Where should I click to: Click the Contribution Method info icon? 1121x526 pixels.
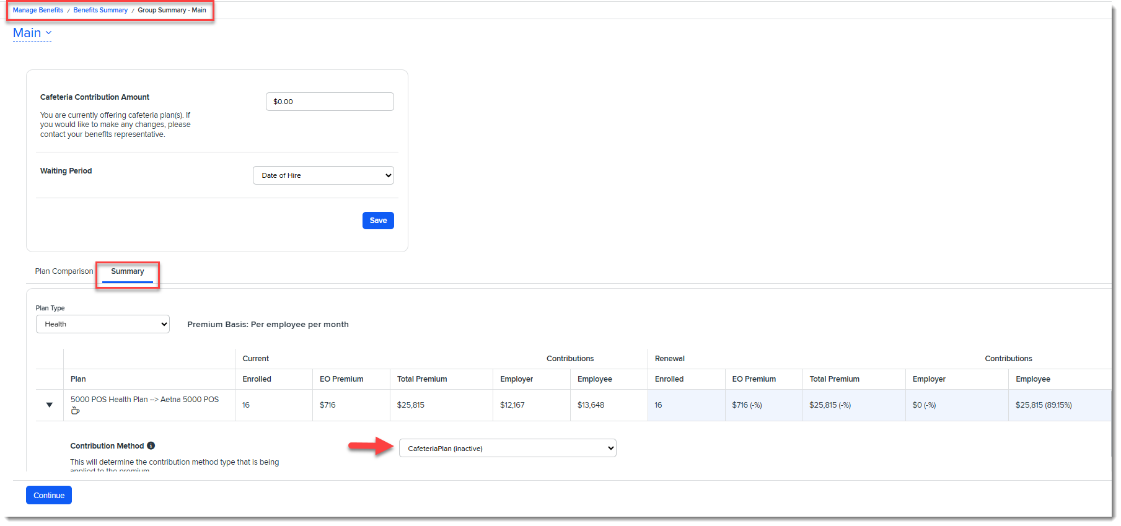(151, 445)
